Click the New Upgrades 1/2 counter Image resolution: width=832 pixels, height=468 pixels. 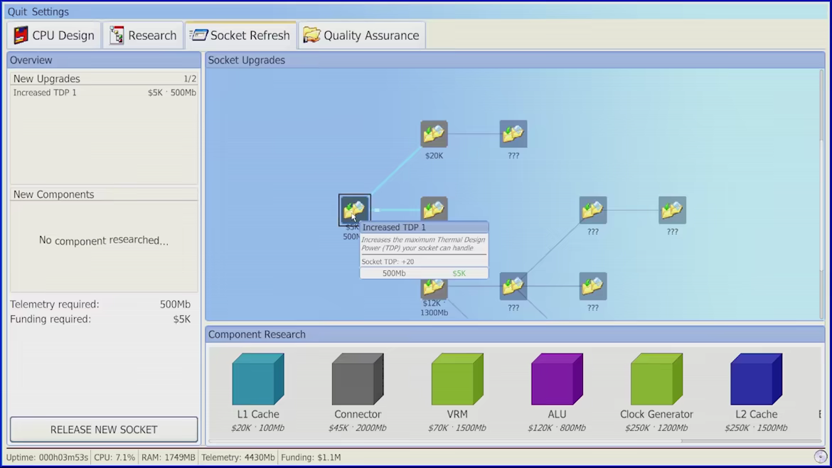point(190,78)
